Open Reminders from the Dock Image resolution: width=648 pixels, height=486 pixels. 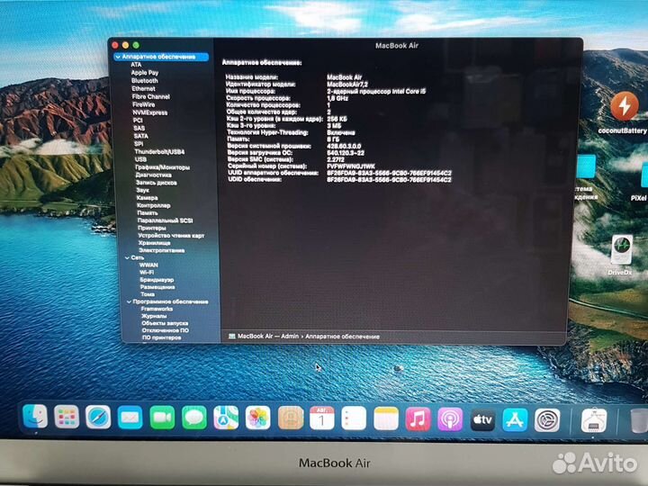click(354, 418)
